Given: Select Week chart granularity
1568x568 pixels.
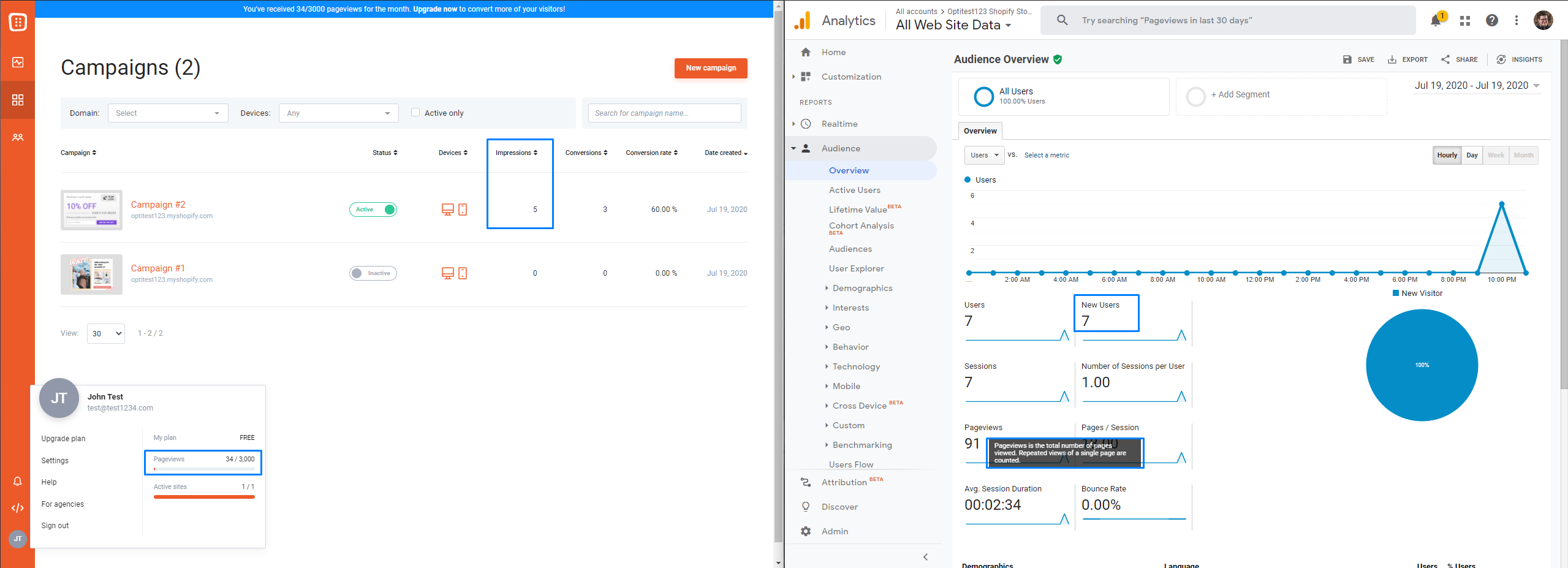Looking at the screenshot, I should click(1496, 155).
